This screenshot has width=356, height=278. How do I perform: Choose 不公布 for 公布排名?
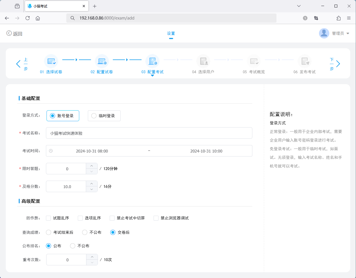(x=72, y=246)
